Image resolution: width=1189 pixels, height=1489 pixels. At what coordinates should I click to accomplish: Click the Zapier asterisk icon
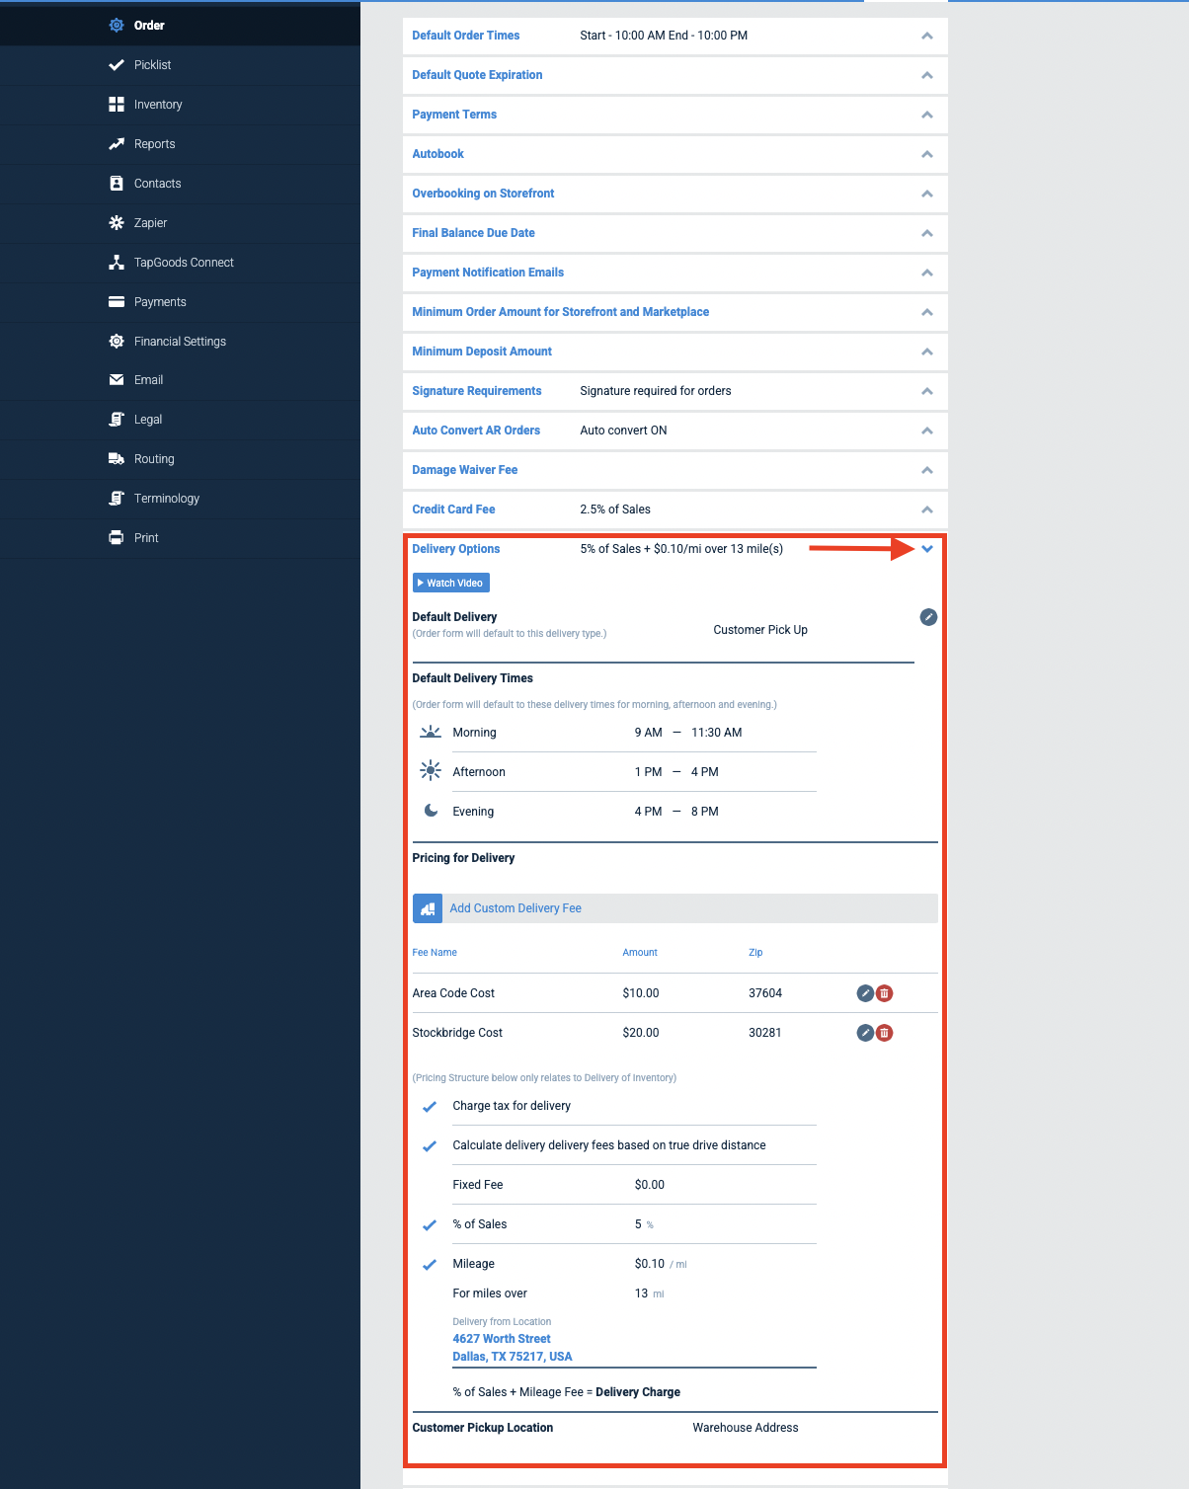coord(116,222)
